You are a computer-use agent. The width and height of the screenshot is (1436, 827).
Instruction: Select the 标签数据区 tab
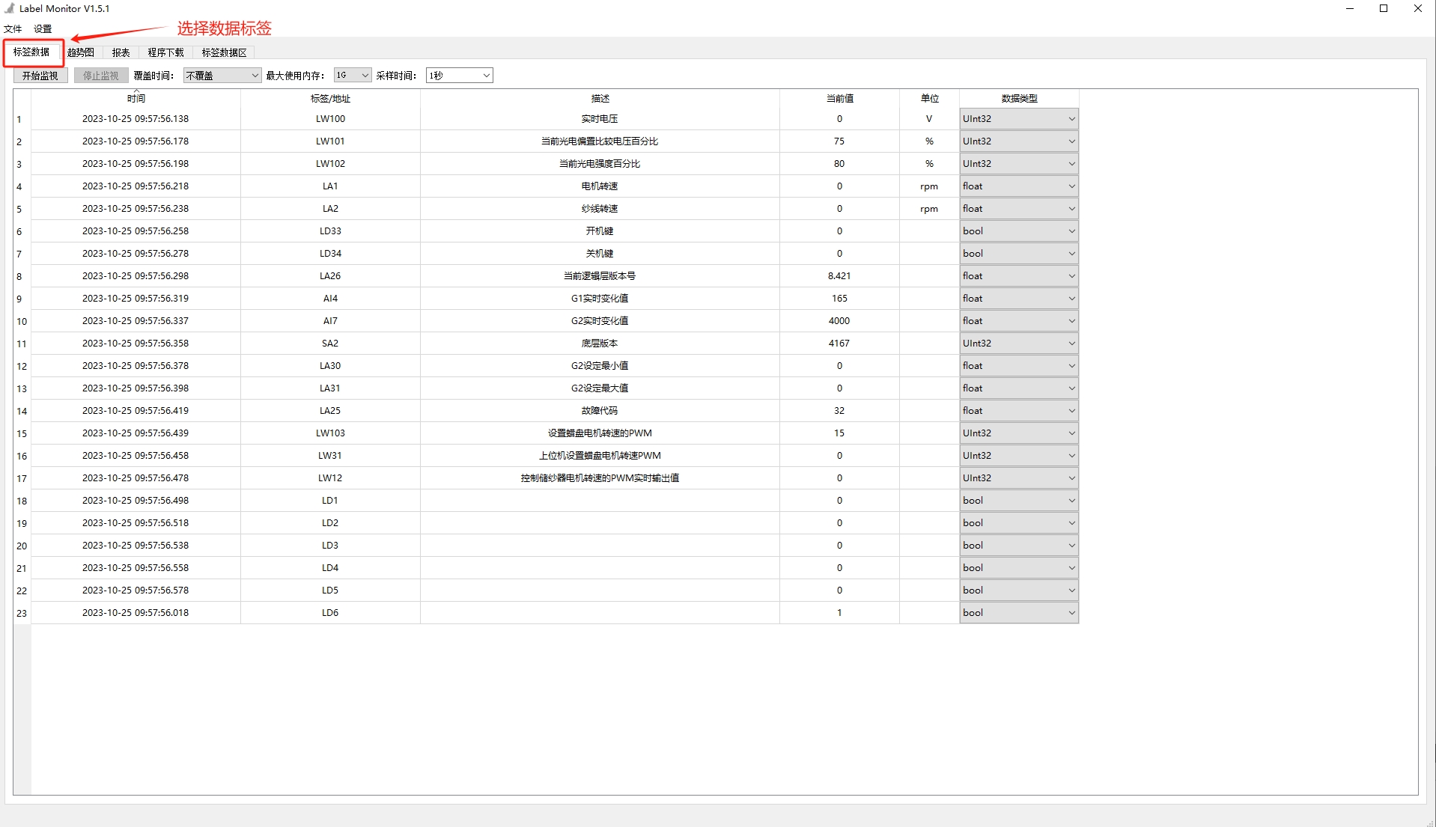tap(224, 52)
